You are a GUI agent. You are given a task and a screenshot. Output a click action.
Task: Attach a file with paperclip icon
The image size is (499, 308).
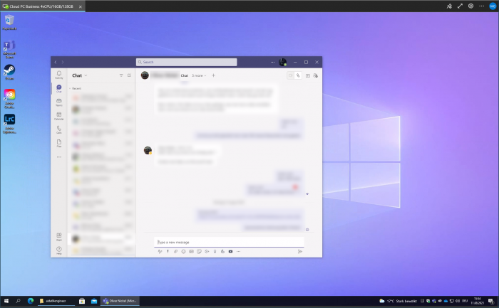pos(175,252)
